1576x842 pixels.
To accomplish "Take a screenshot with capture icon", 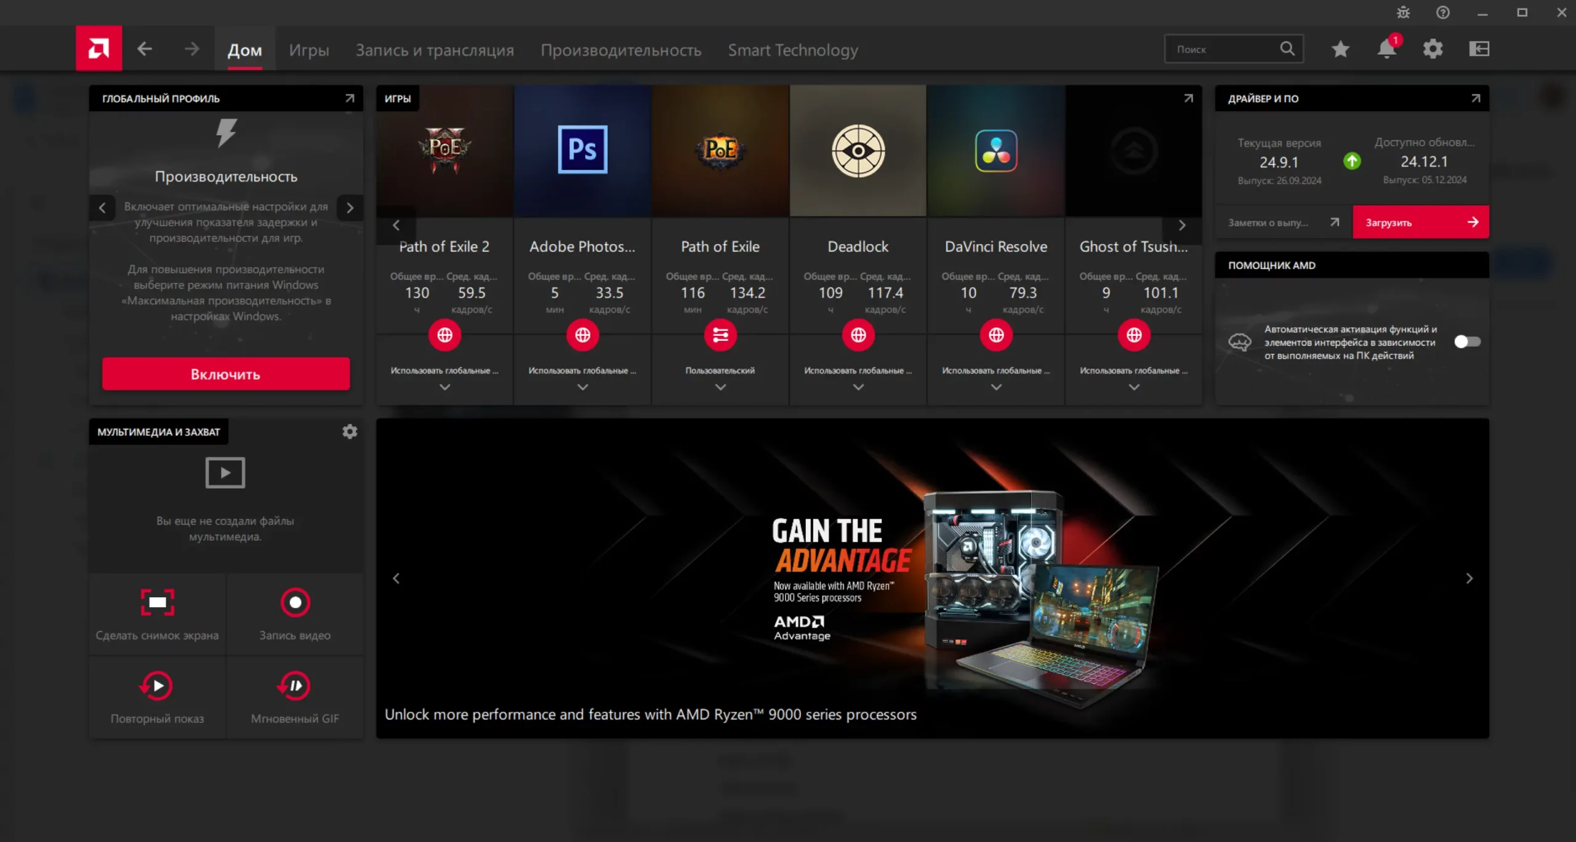I will click(x=157, y=602).
